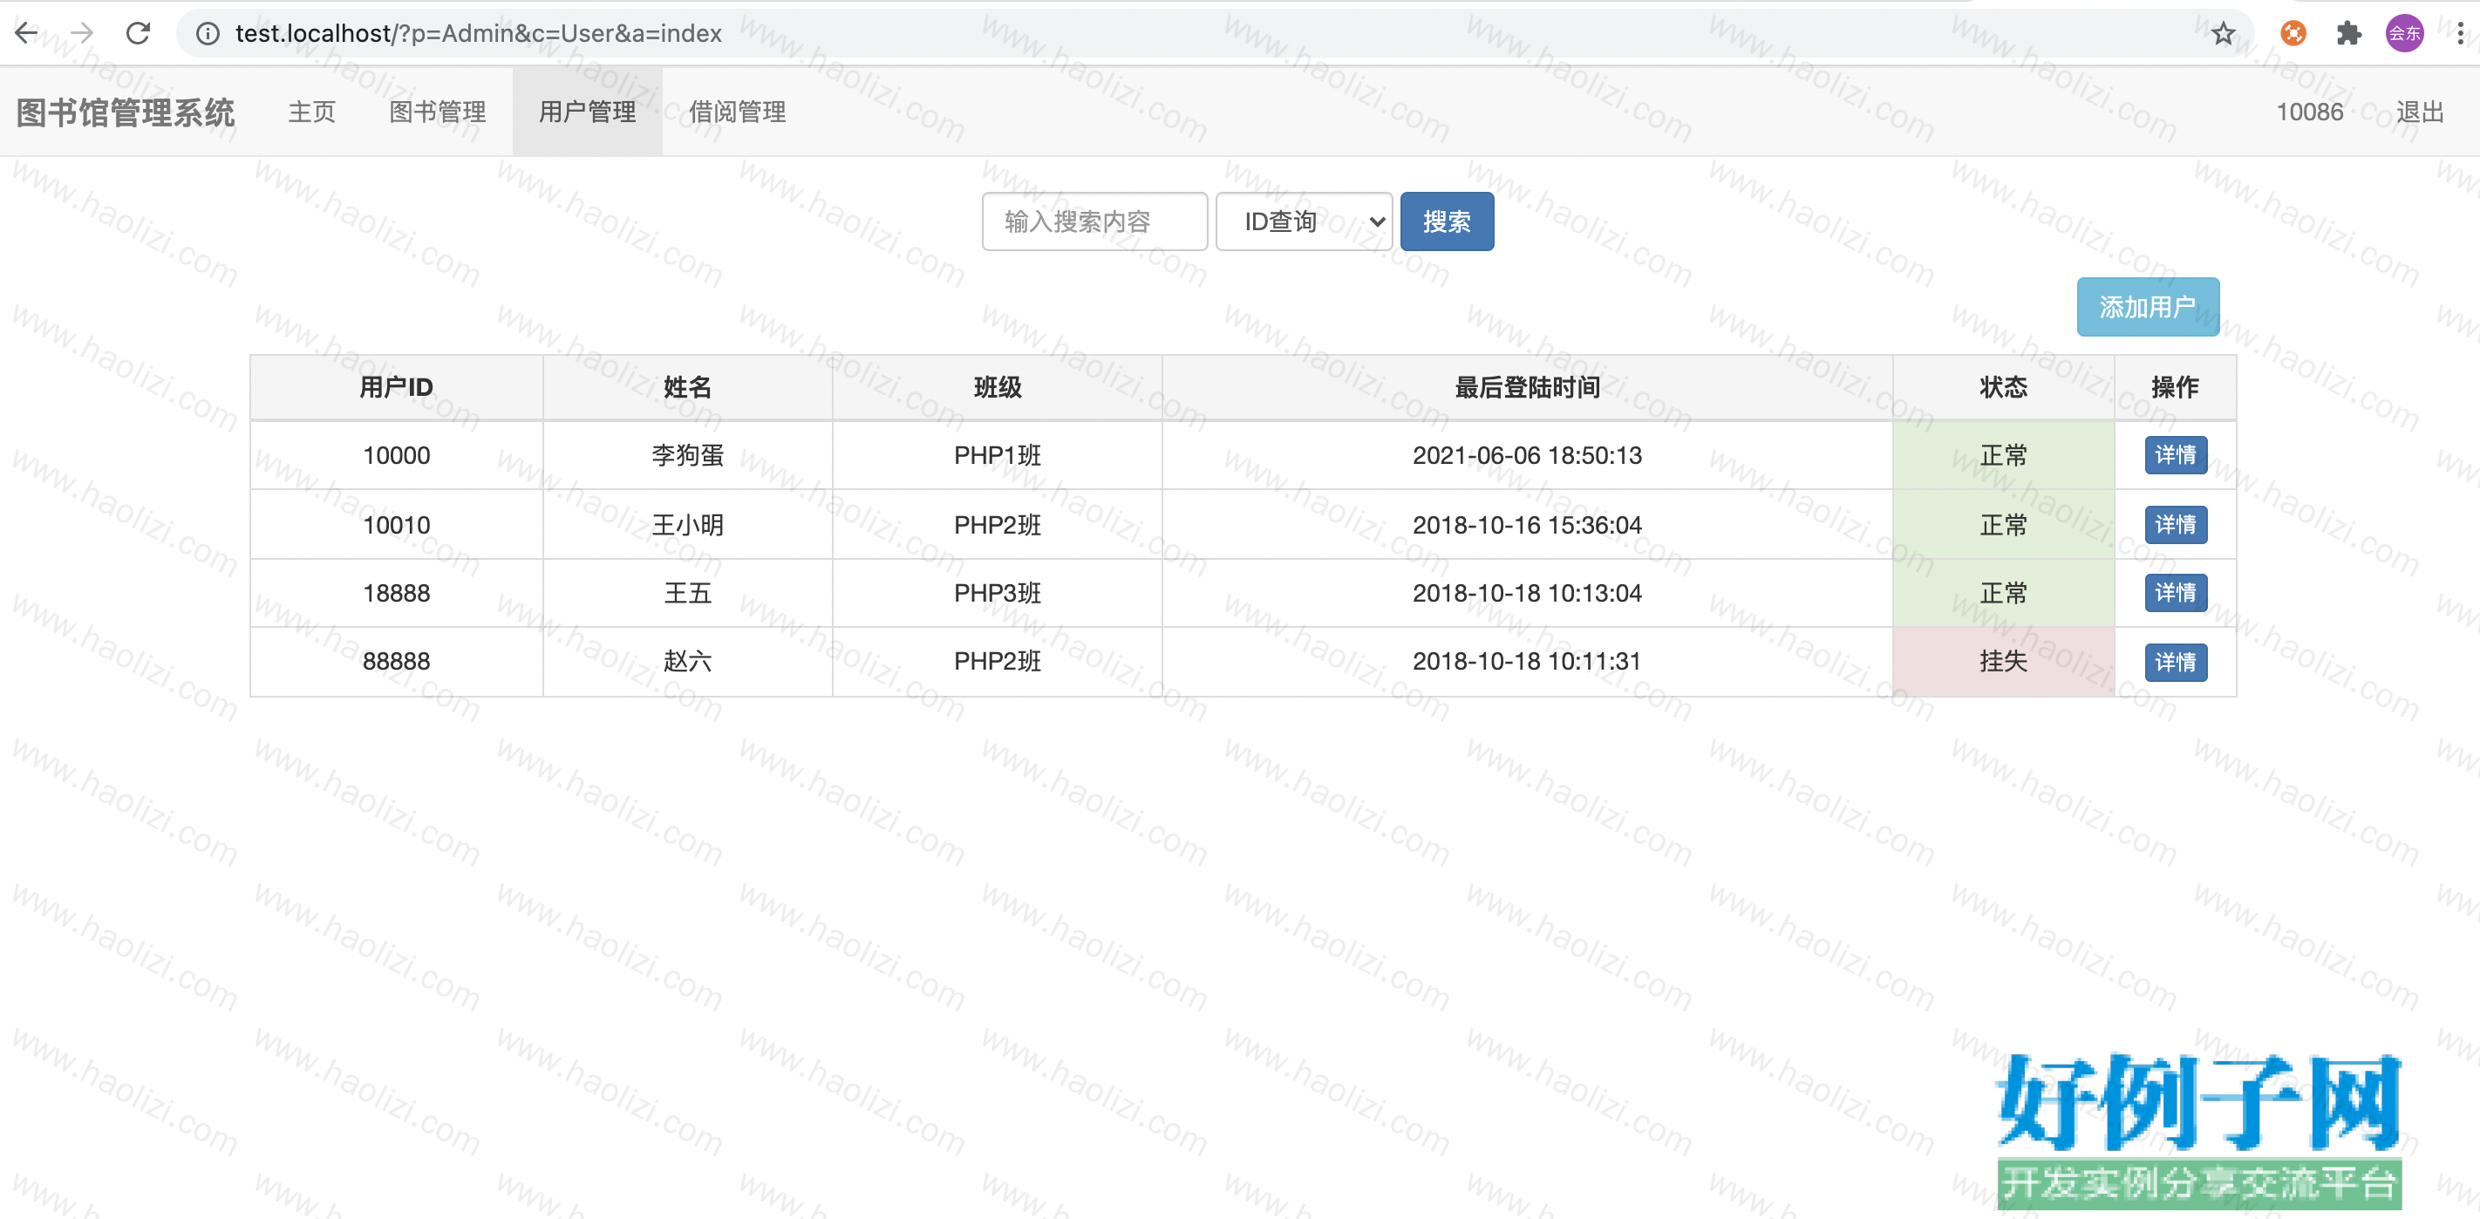Click the 添加用户 button
The height and width of the screenshot is (1219, 2480).
(x=2148, y=307)
